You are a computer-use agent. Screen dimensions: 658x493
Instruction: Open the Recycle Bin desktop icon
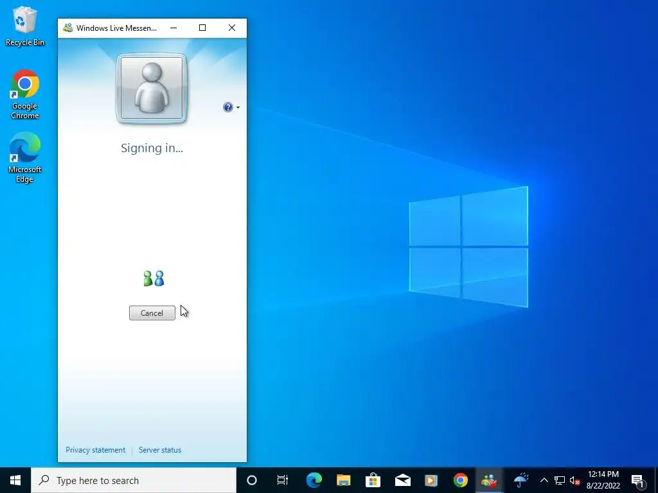(25, 26)
